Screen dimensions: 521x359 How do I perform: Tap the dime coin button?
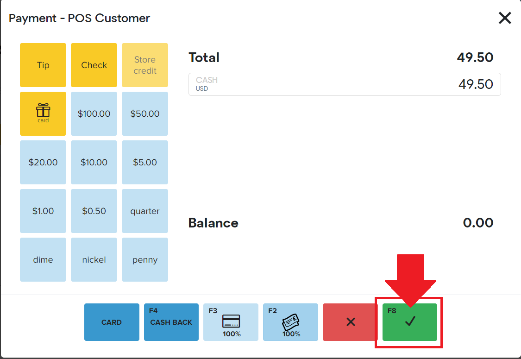pos(43,259)
